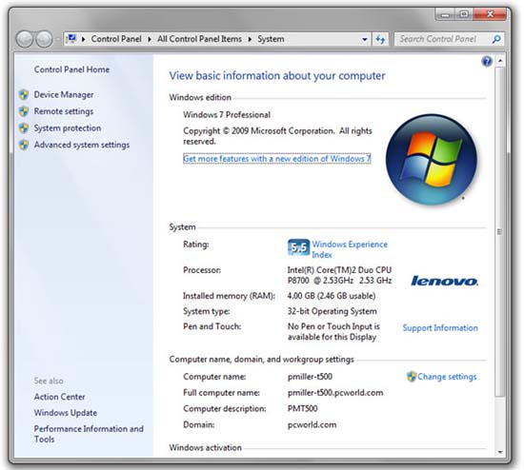Click full computer name pmiller-t500.pcworld.com
Screen dimensions: 524x470
point(335,393)
